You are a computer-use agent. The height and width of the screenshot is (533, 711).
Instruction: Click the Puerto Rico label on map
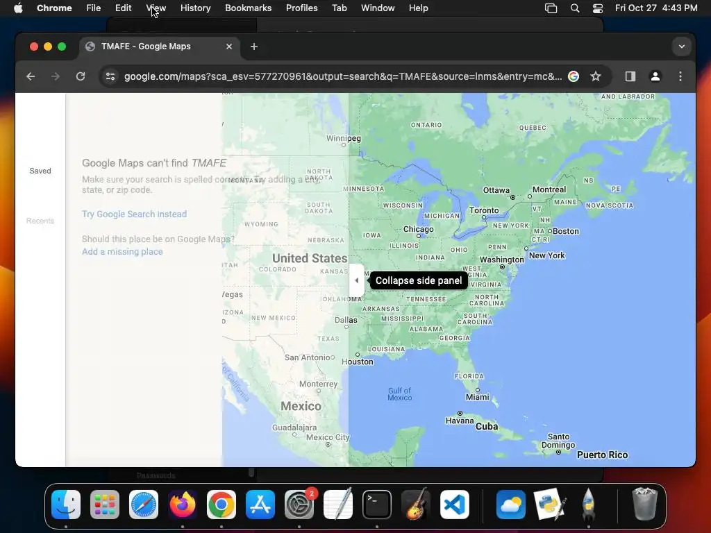click(x=602, y=455)
